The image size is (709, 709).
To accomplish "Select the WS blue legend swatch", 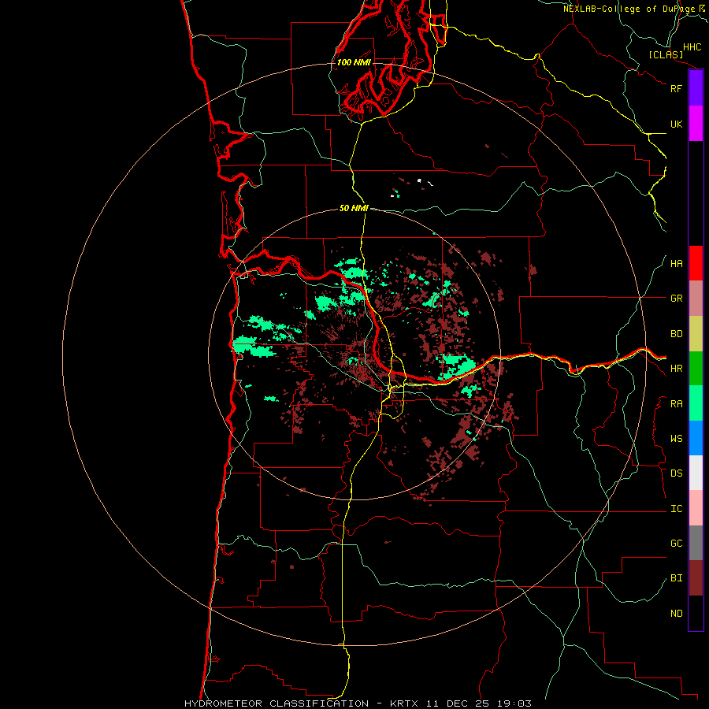I will (696, 438).
